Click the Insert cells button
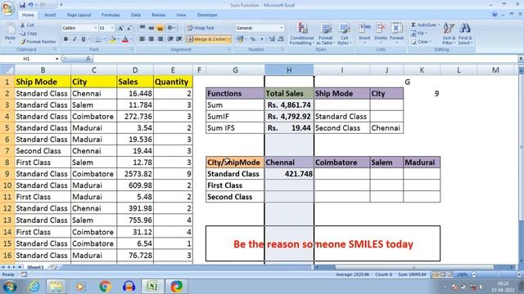The width and height of the screenshot is (524, 294). [364, 33]
